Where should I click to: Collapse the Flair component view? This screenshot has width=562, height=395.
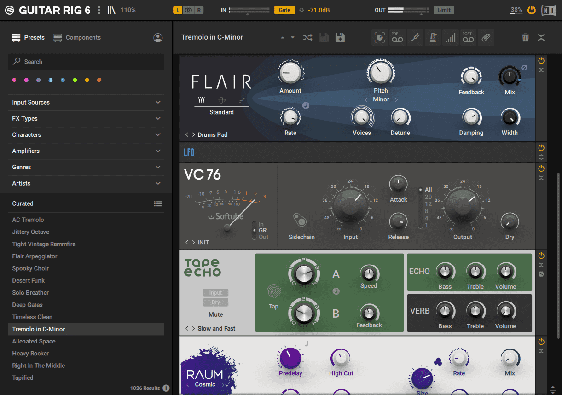coord(541,70)
